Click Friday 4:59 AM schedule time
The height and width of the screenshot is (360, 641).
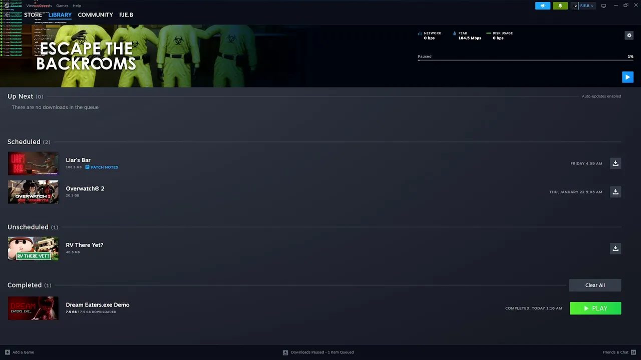tap(586, 163)
